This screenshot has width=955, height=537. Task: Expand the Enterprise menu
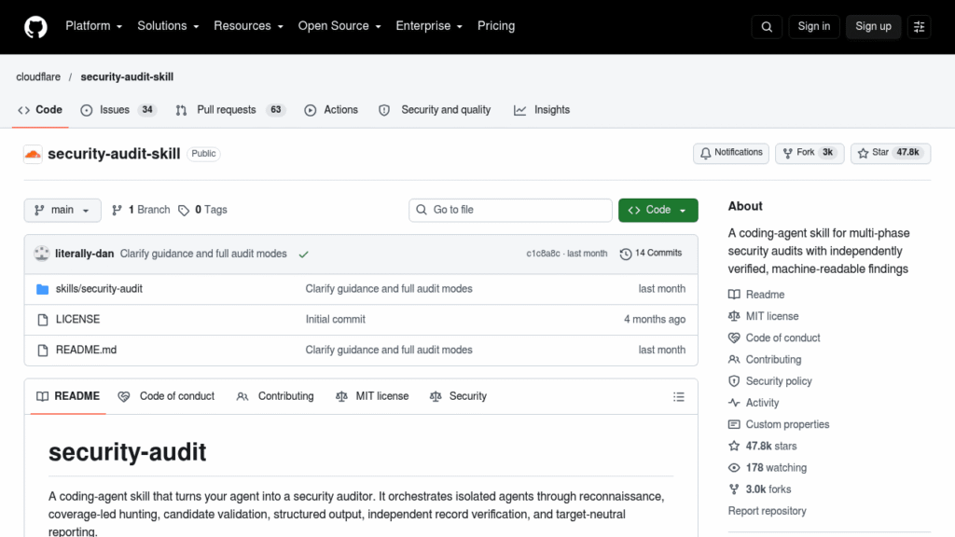point(429,26)
